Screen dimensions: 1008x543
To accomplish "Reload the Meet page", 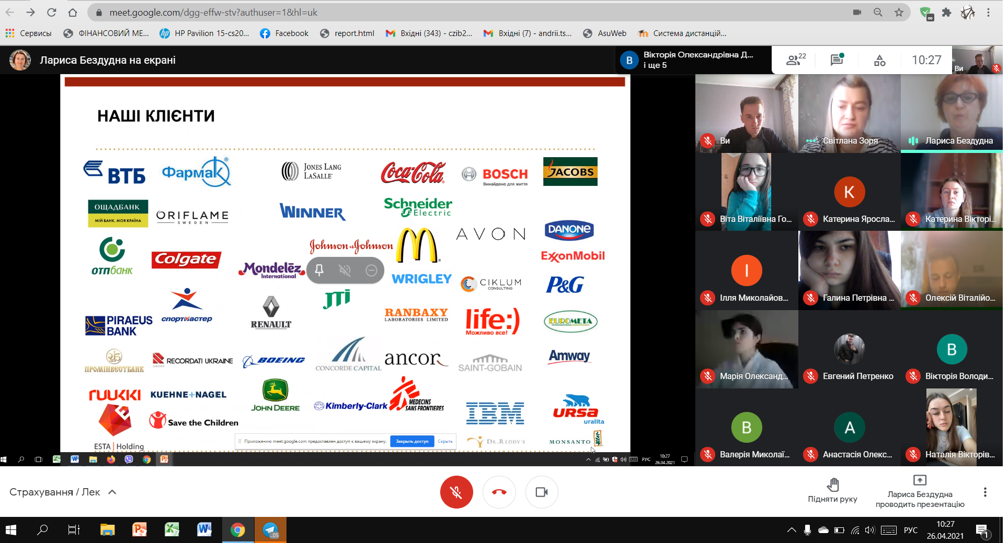I will [51, 12].
